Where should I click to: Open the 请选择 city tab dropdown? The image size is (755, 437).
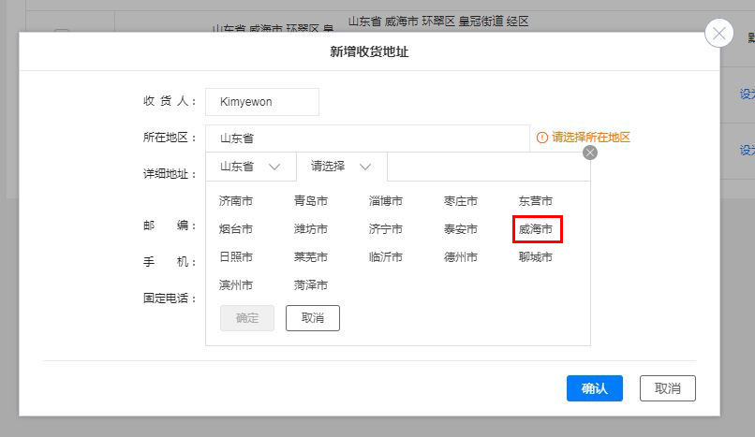click(x=341, y=167)
